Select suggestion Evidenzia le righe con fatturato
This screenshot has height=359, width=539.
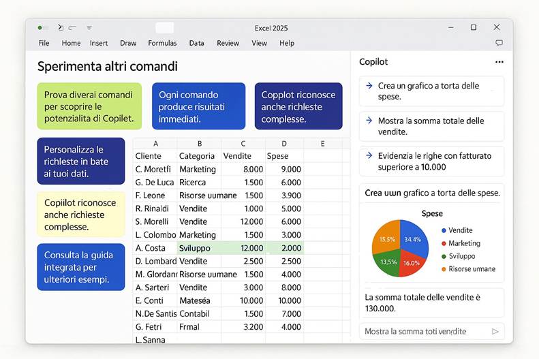(x=431, y=161)
